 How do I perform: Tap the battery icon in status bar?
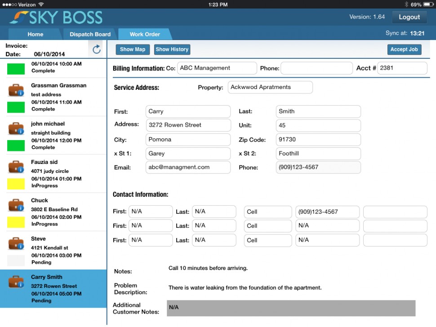pos(428,4)
